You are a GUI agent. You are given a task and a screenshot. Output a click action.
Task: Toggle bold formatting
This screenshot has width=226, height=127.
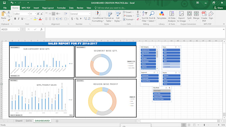pos(15,19)
